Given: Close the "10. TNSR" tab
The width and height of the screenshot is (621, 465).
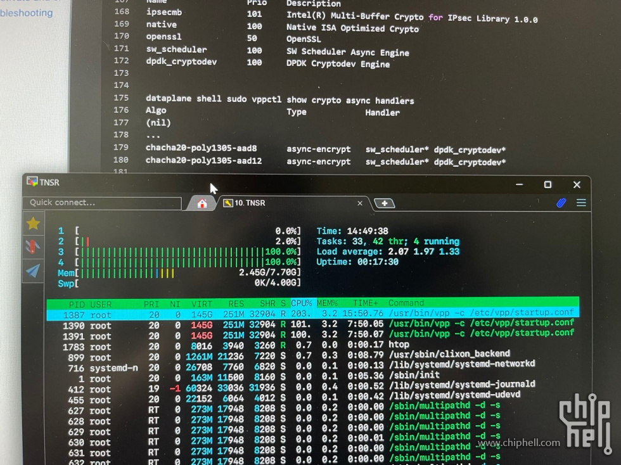Looking at the screenshot, I should (360, 203).
